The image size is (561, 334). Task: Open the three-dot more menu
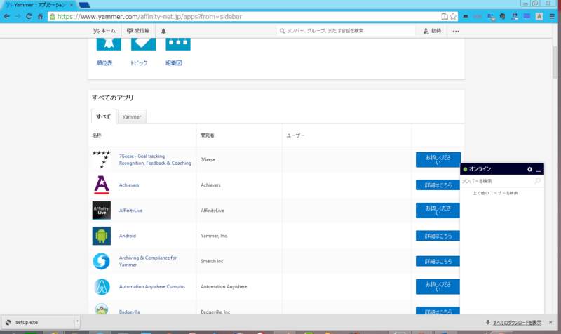pos(456,32)
